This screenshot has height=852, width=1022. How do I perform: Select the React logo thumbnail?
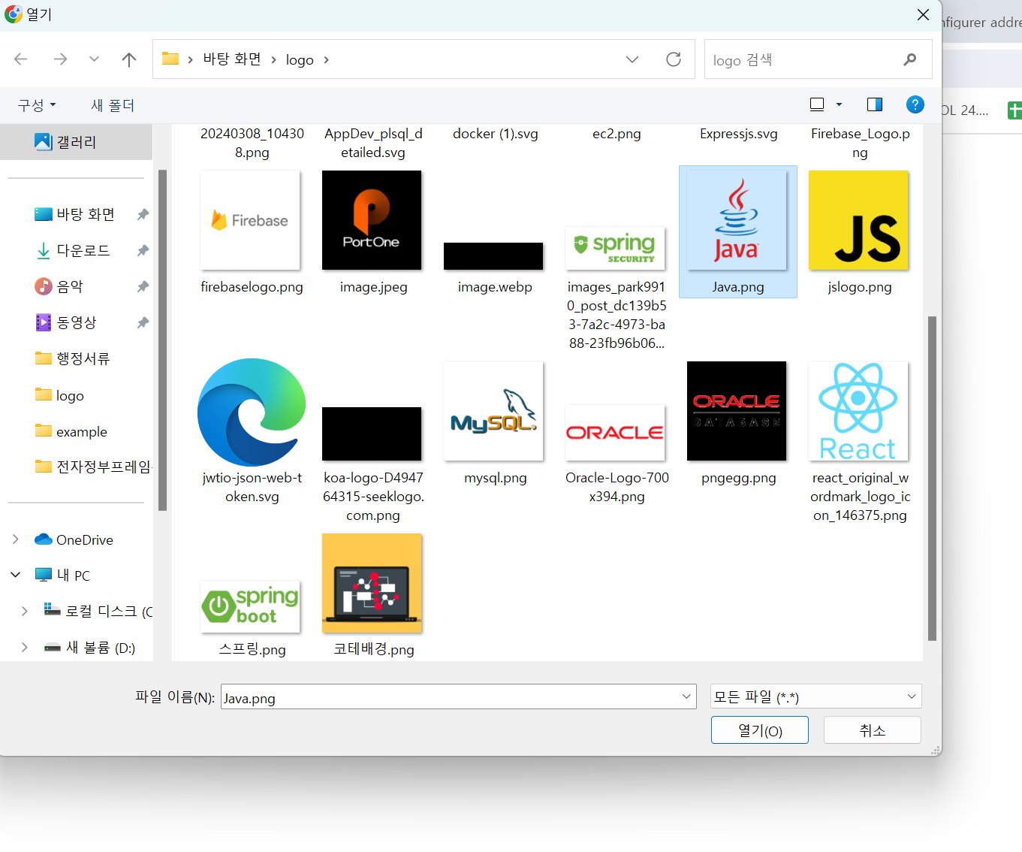click(x=858, y=411)
